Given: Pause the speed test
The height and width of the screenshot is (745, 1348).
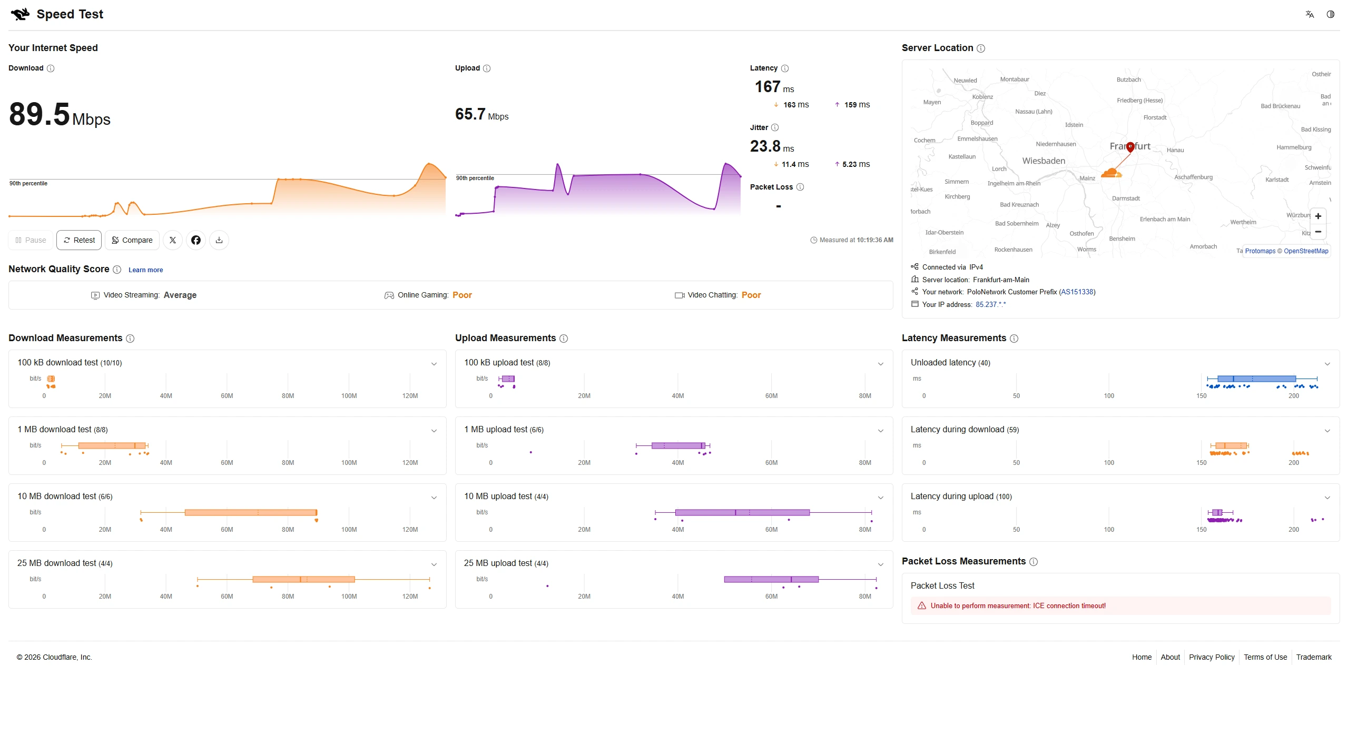Looking at the screenshot, I should (x=31, y=240).
